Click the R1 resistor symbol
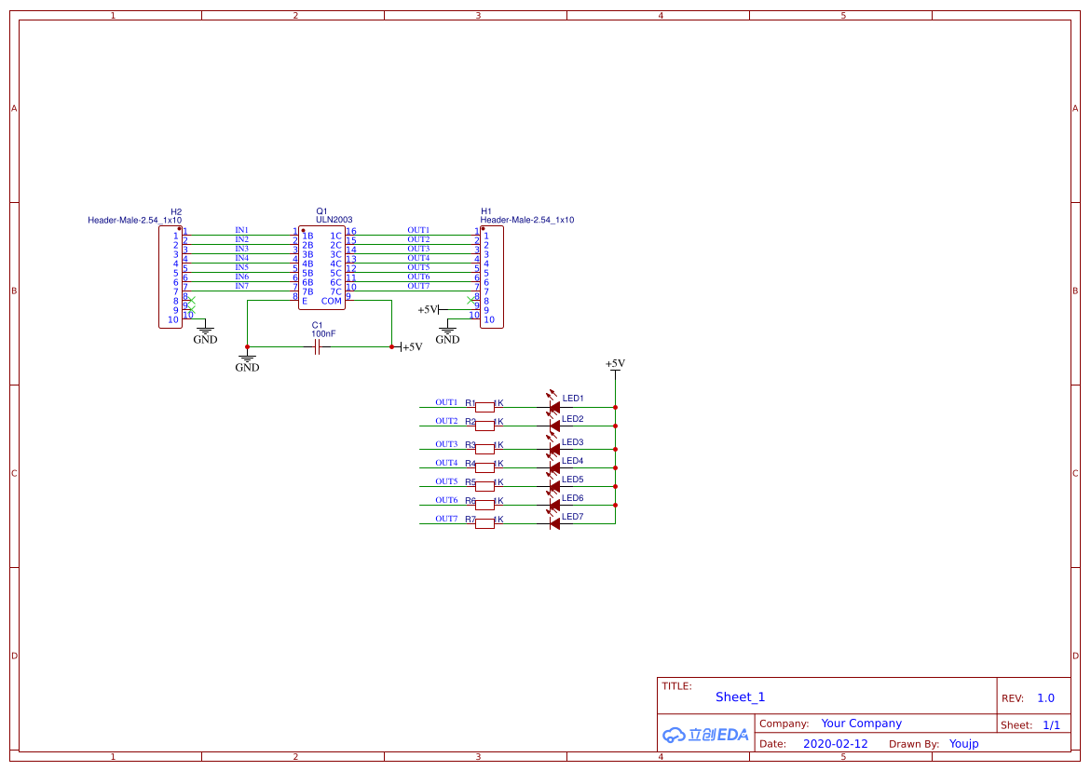The width and height of the screenshot is (1091, 771). [485, 408]
